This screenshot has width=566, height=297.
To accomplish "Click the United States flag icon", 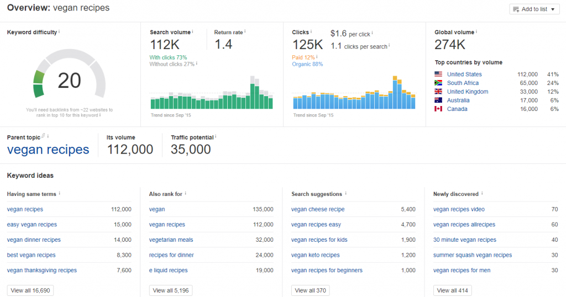I will (438, 74).
